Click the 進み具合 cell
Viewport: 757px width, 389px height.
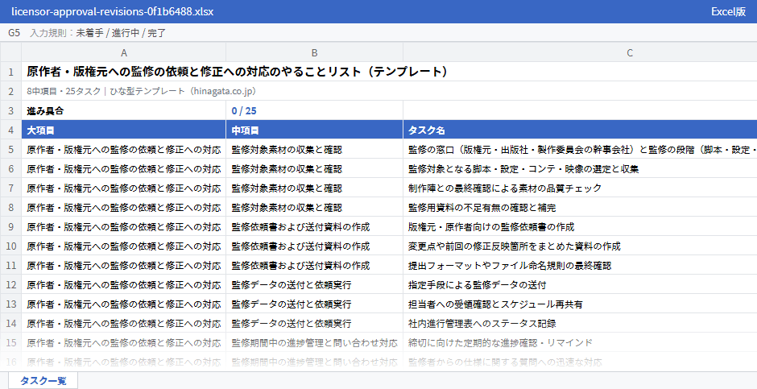click(123, 110)
